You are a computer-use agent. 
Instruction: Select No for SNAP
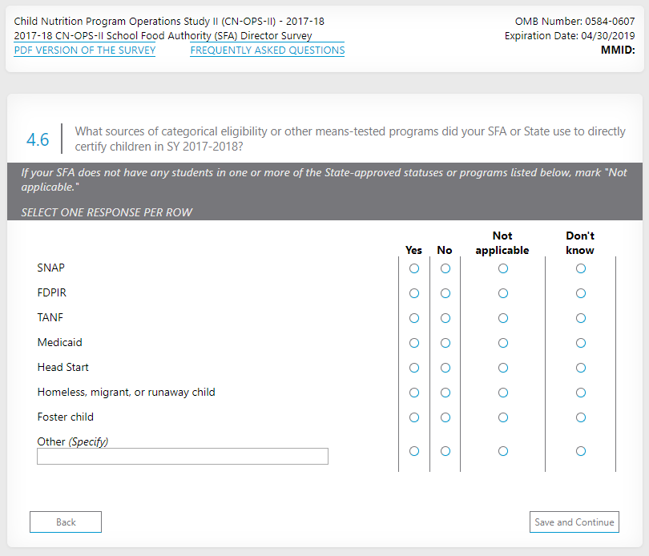point(445,268)
